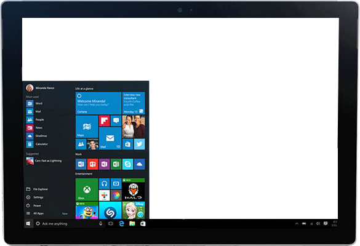Click the Life at a glance group header
Image resolution: width=360 pixels, height=246 pixels.
84,89
